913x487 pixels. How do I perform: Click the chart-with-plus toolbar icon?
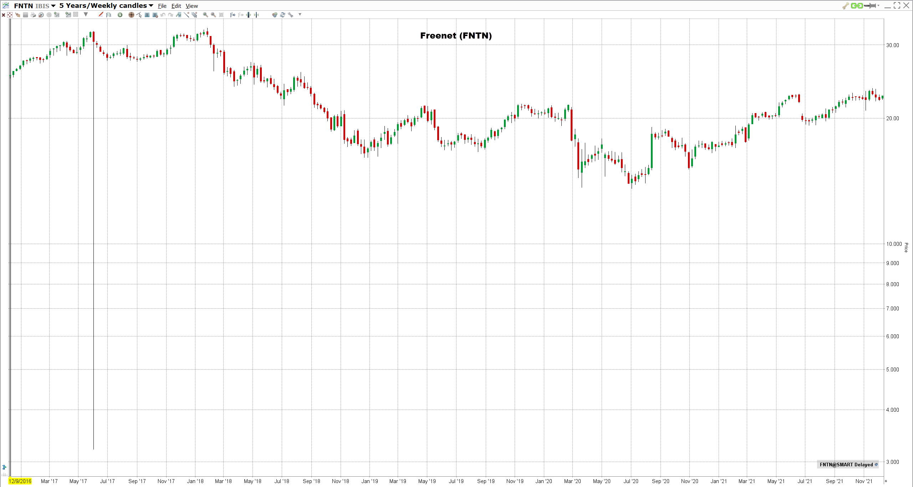coord(68,15)
